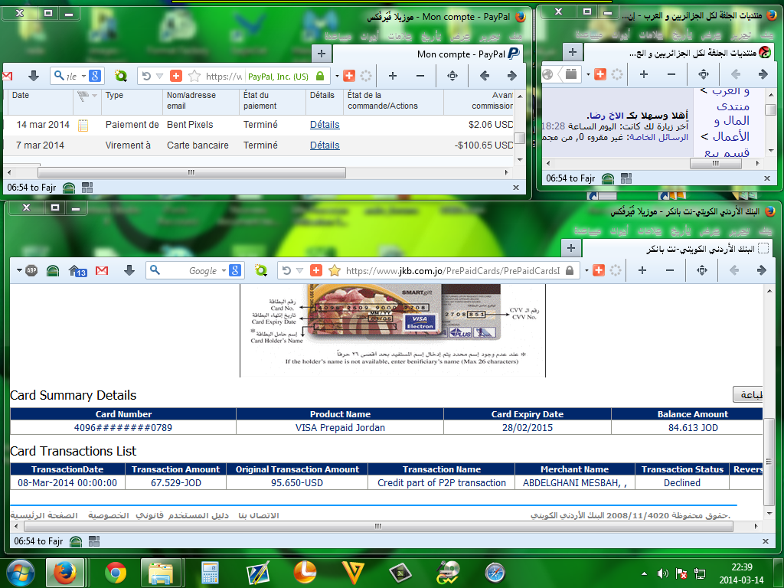
Task: Open مساعدة Help menu in JKB window
Action: [587, 230]
